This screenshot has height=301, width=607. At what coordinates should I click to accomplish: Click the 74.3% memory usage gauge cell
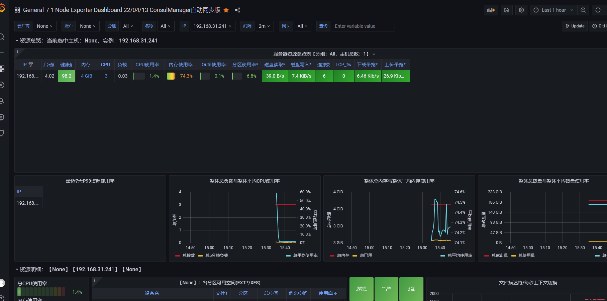coord(181,76)
